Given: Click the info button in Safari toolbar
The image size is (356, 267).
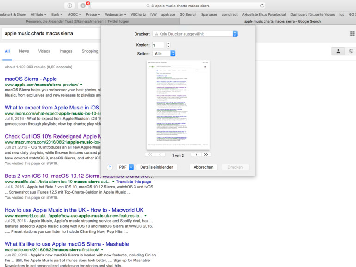Looking at the screenshot, I should coord(70,6).
